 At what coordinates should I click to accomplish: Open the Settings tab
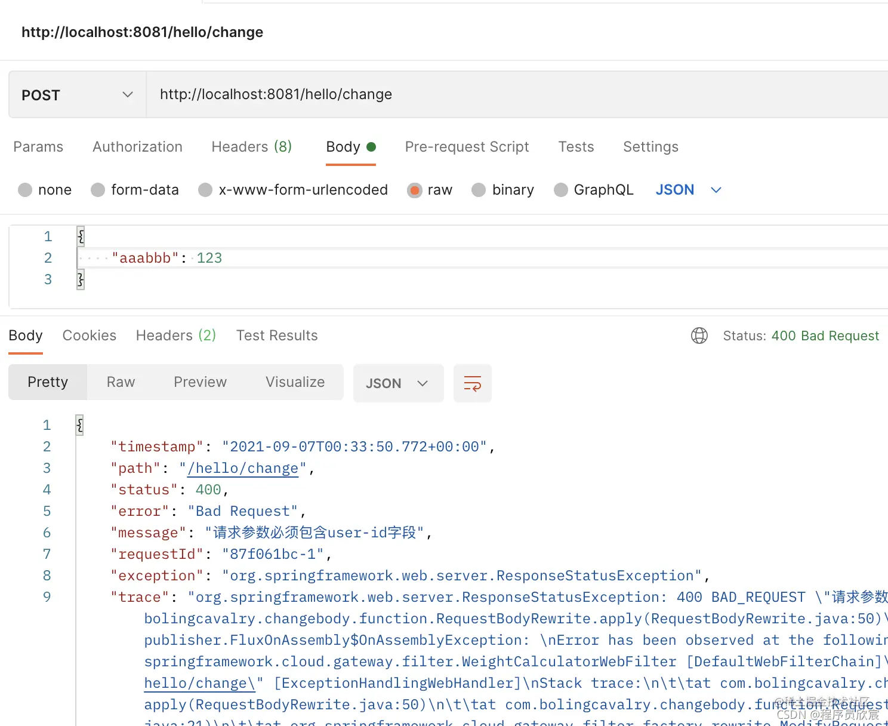click(650, 147)
